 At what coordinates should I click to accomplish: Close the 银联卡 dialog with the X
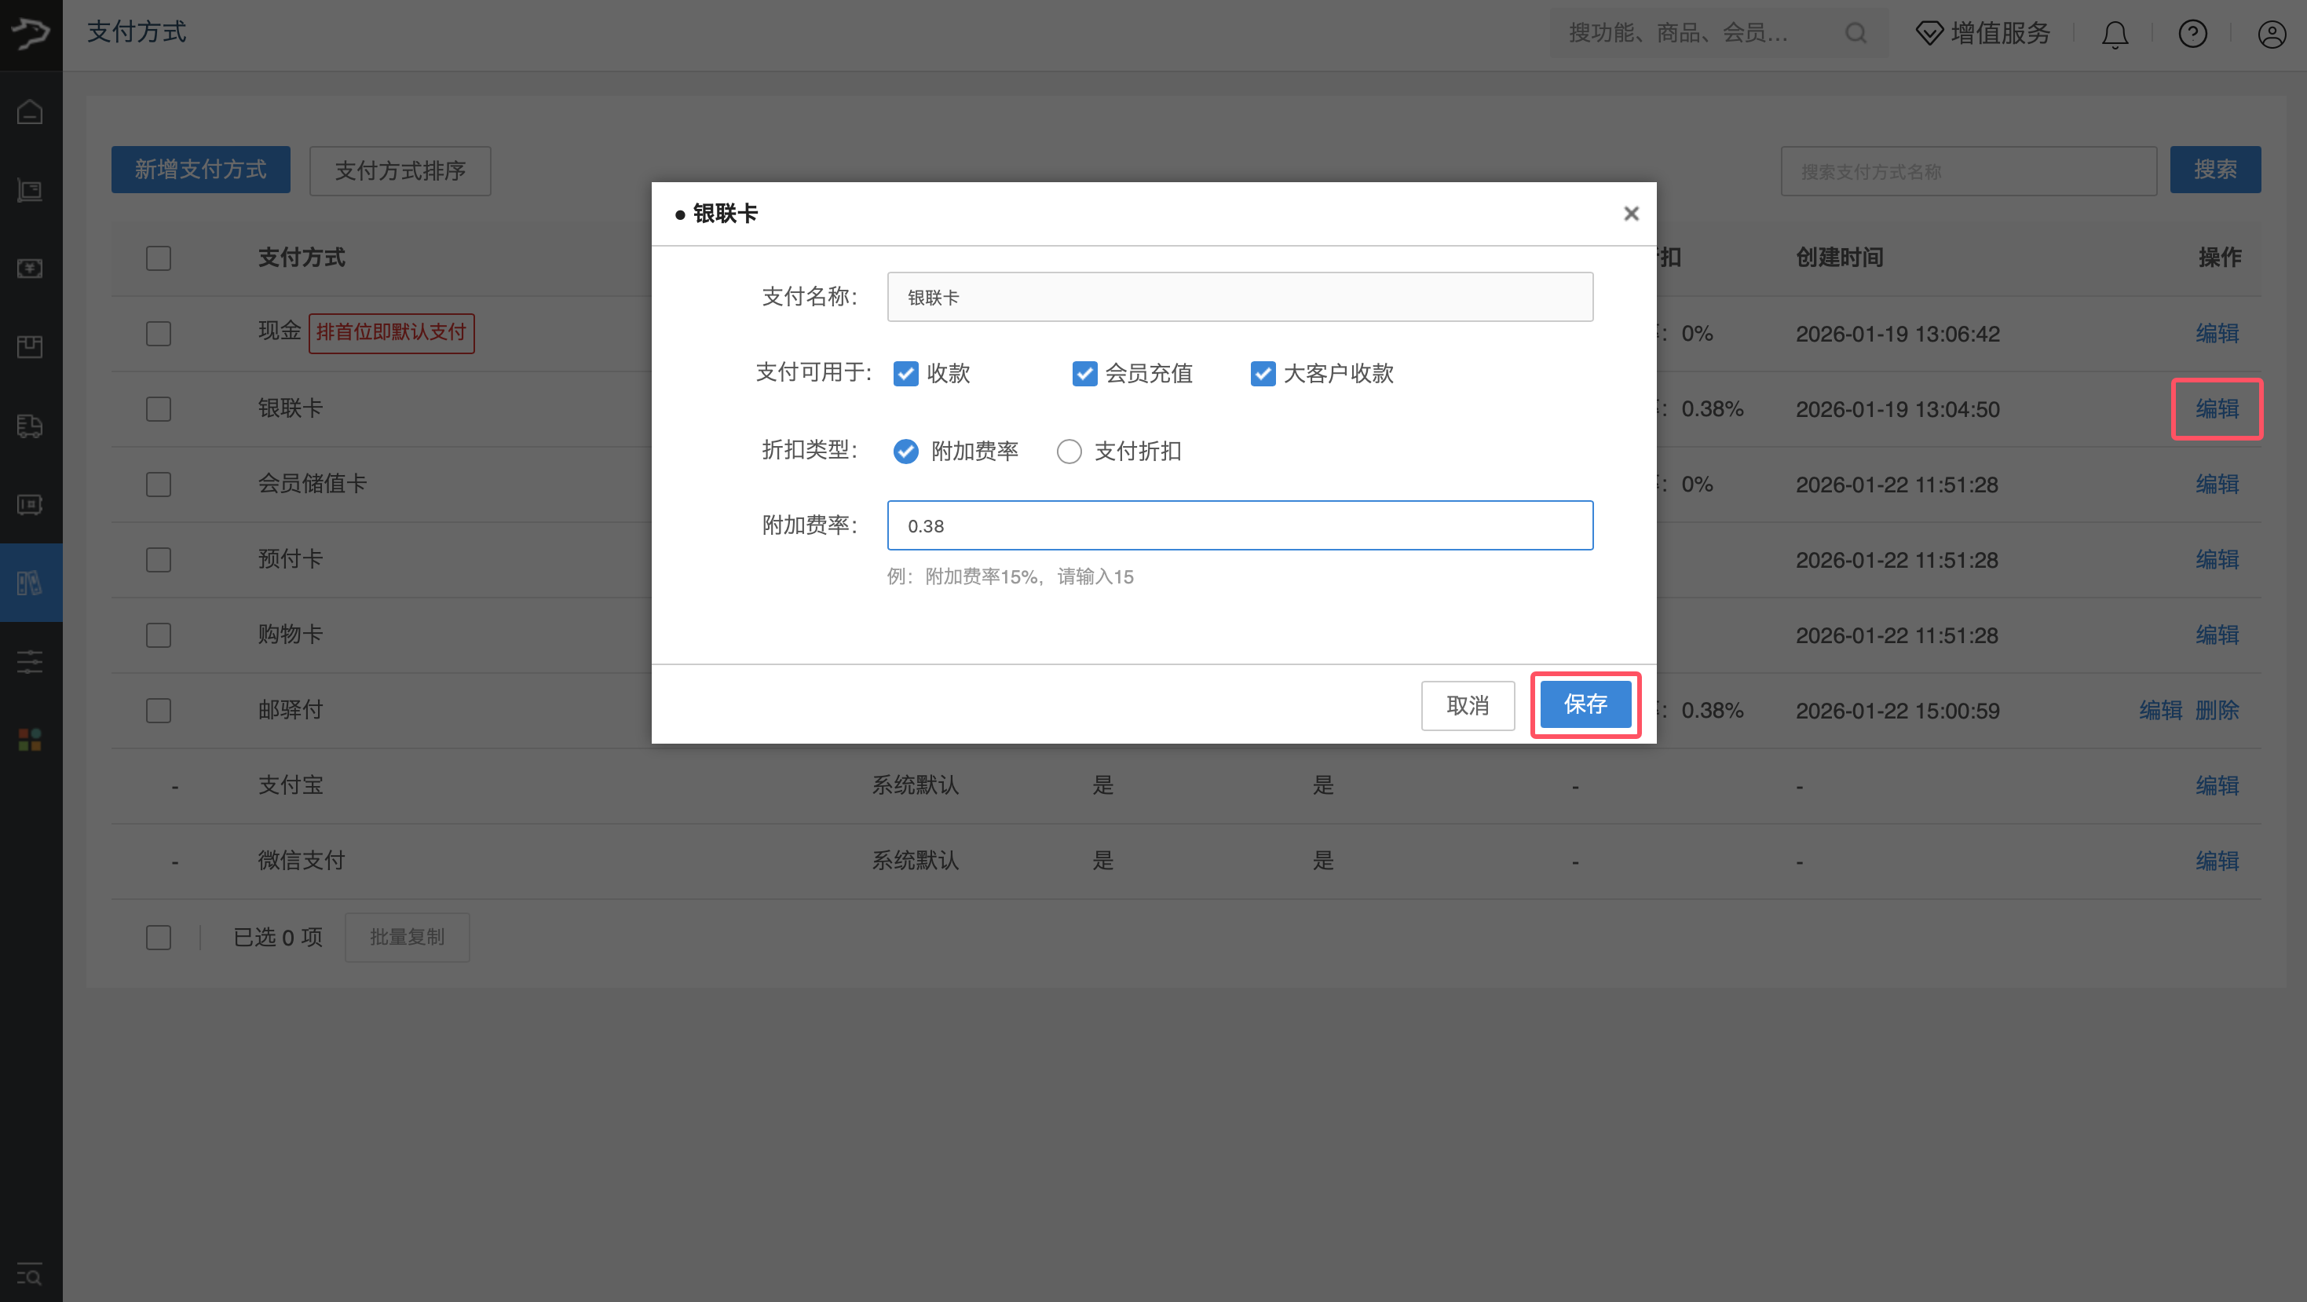tap(1631, 213)
